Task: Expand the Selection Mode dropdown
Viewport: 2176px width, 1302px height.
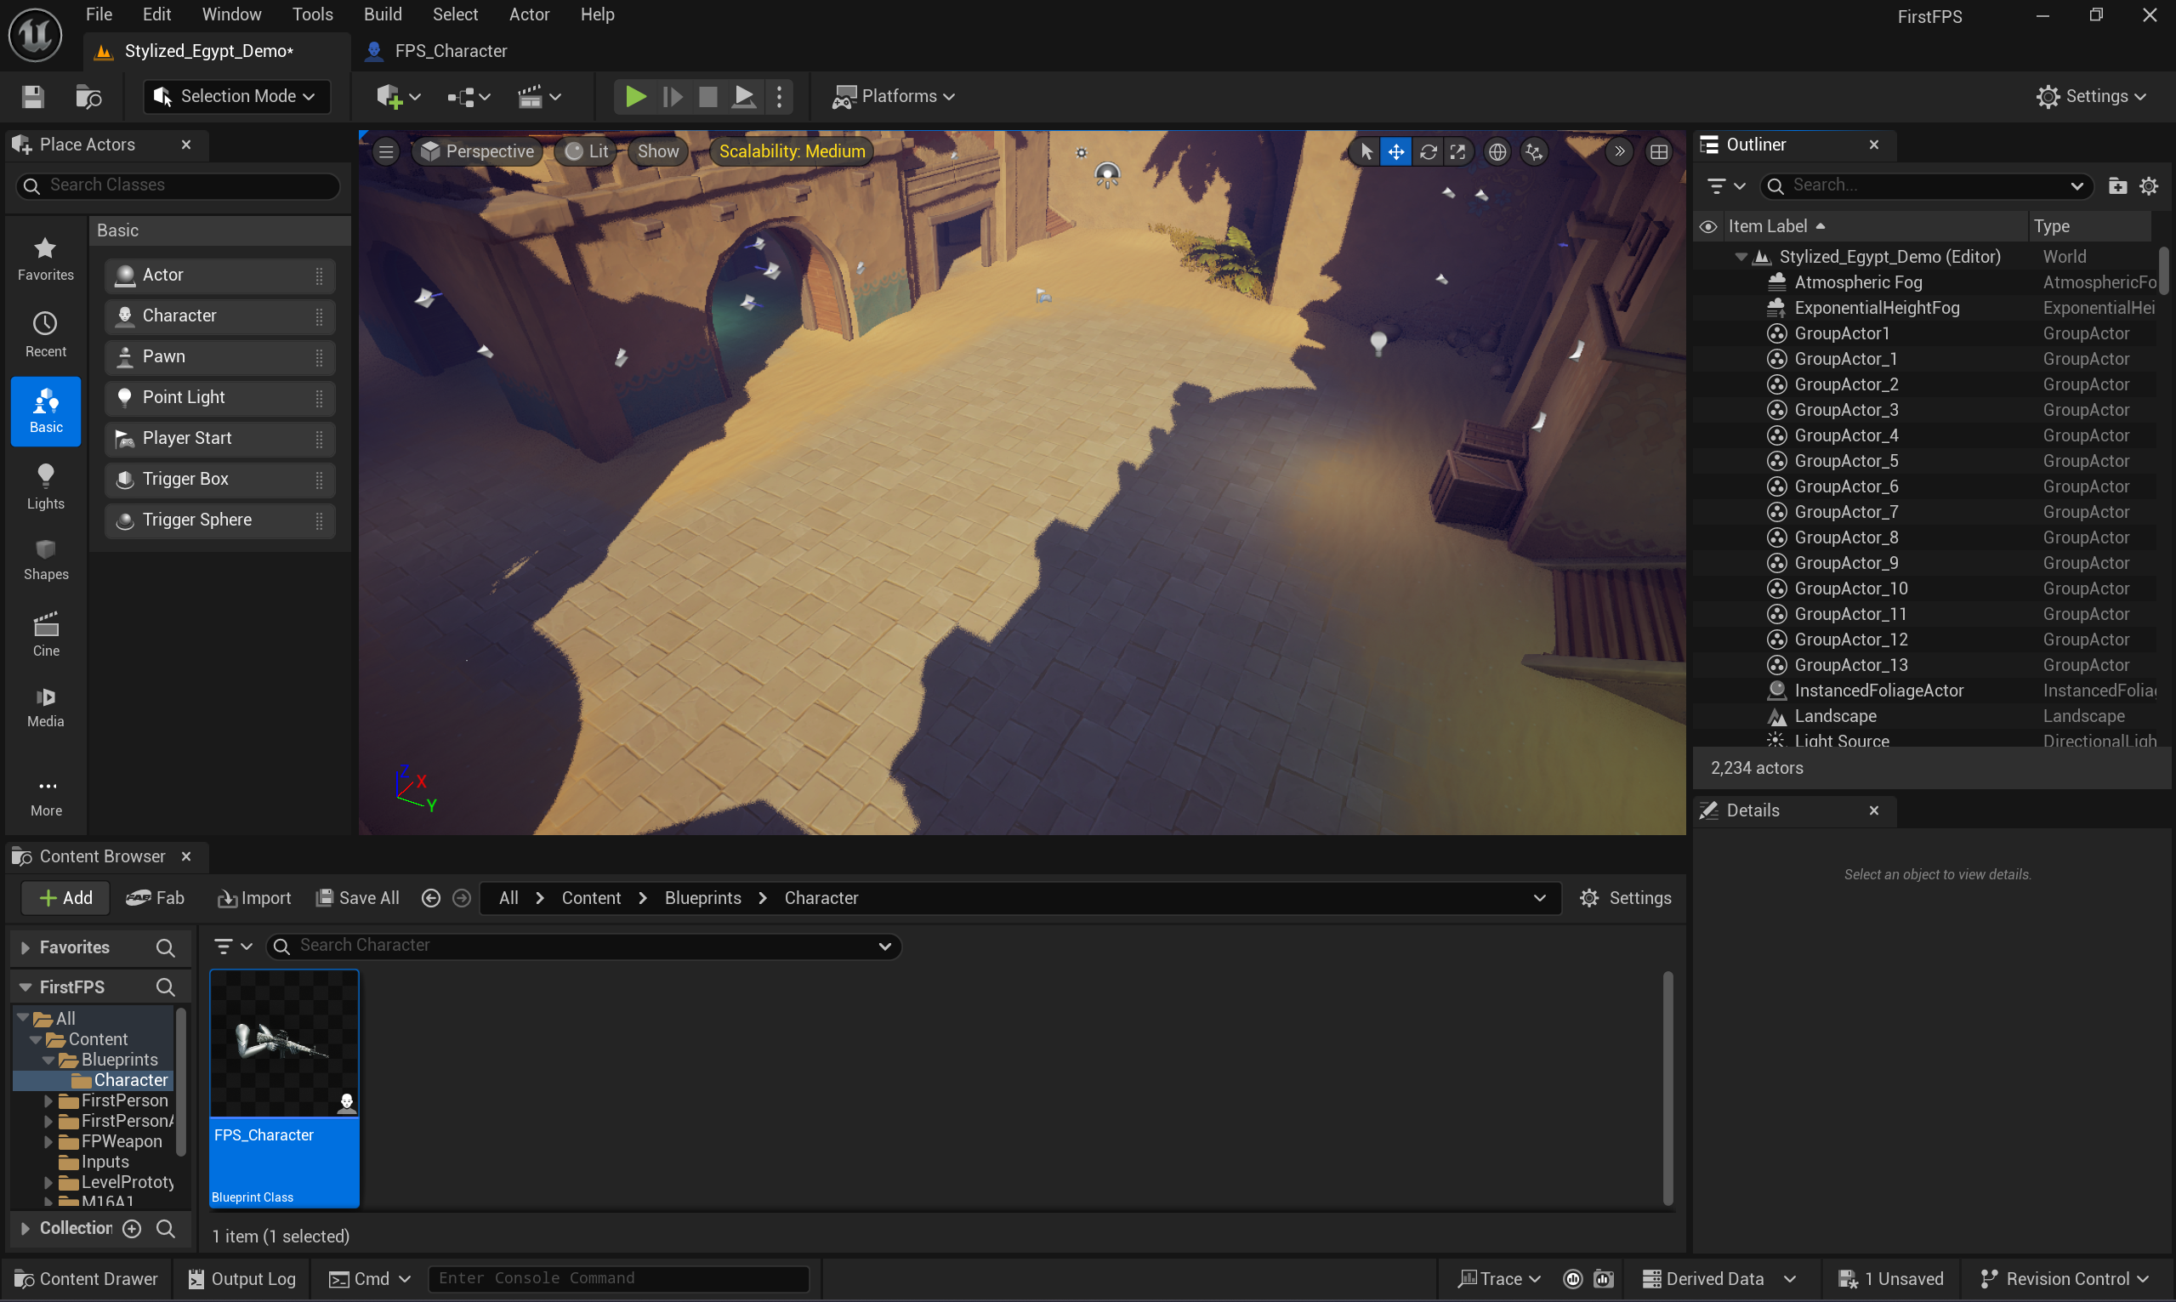Action: [236, 96]
